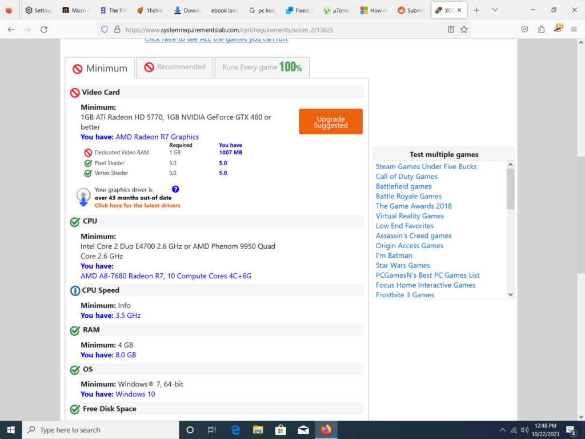Open Mail app from taskbar
Screen dimensions: 585x439
click(303, 430)
